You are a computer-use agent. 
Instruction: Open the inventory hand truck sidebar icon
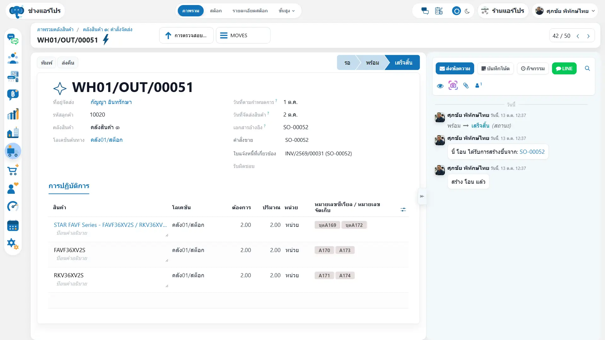pos(13,151)
